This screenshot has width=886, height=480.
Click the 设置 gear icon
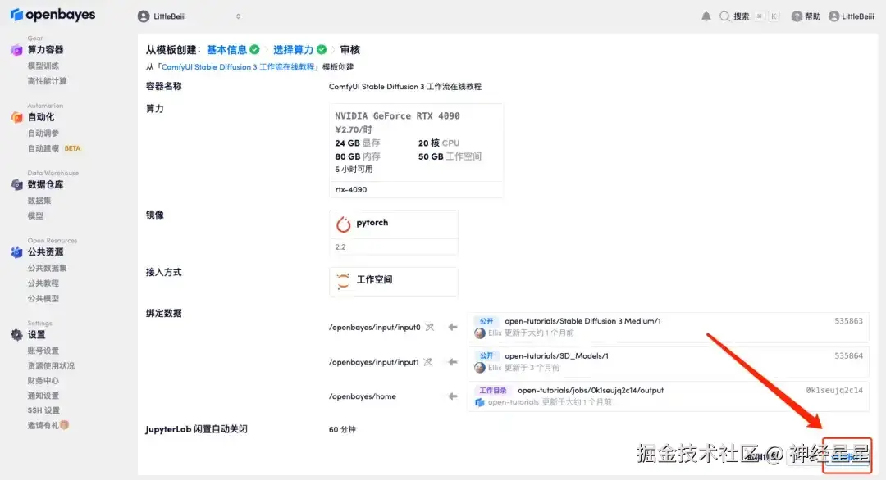[17, 335]
